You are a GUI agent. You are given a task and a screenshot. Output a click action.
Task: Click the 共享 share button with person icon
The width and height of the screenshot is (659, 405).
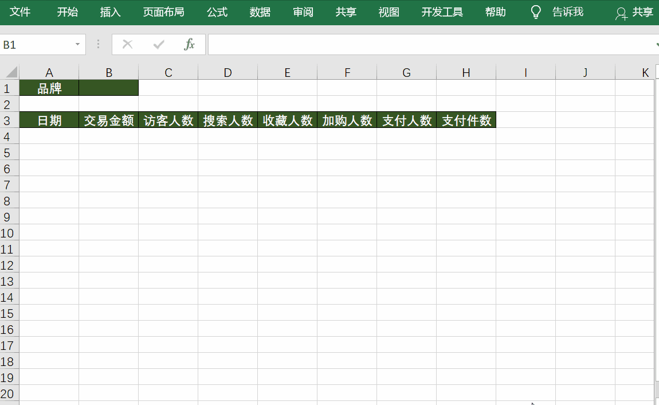[x=634, y=12]
